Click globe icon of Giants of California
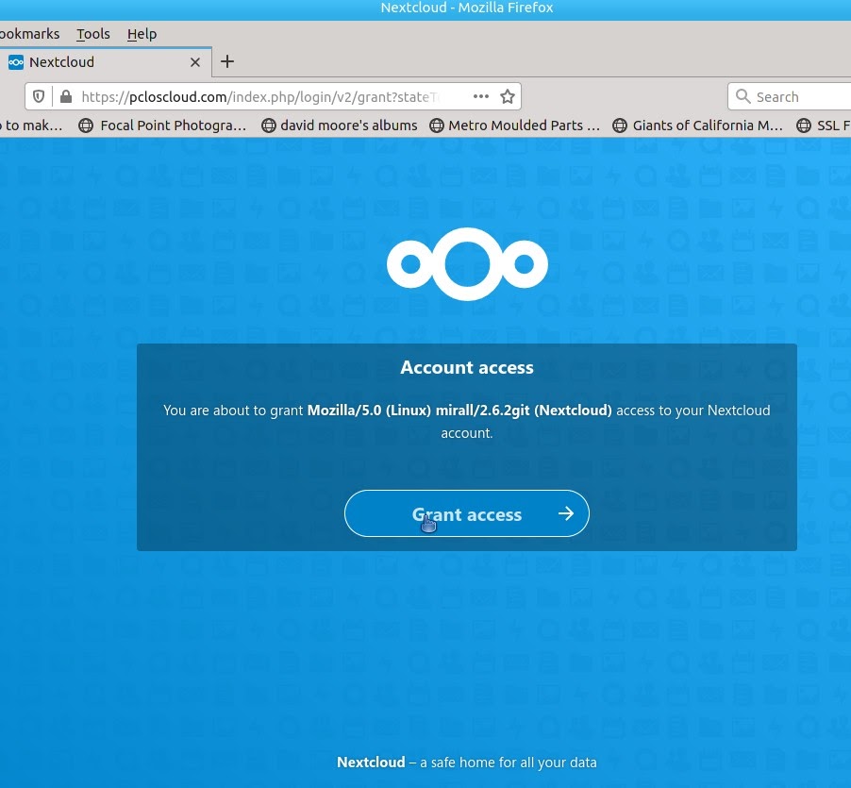 [619, 126]
